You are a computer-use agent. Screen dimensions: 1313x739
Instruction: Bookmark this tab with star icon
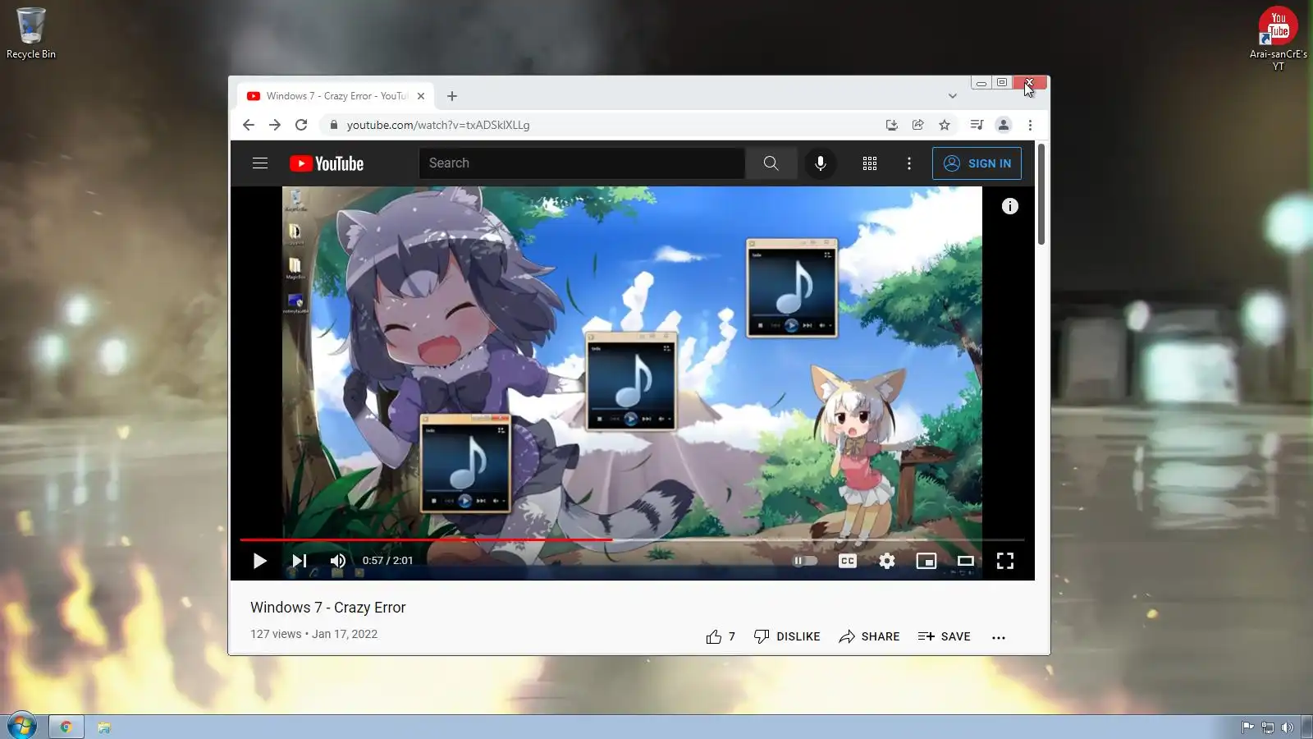coord(945,125)
